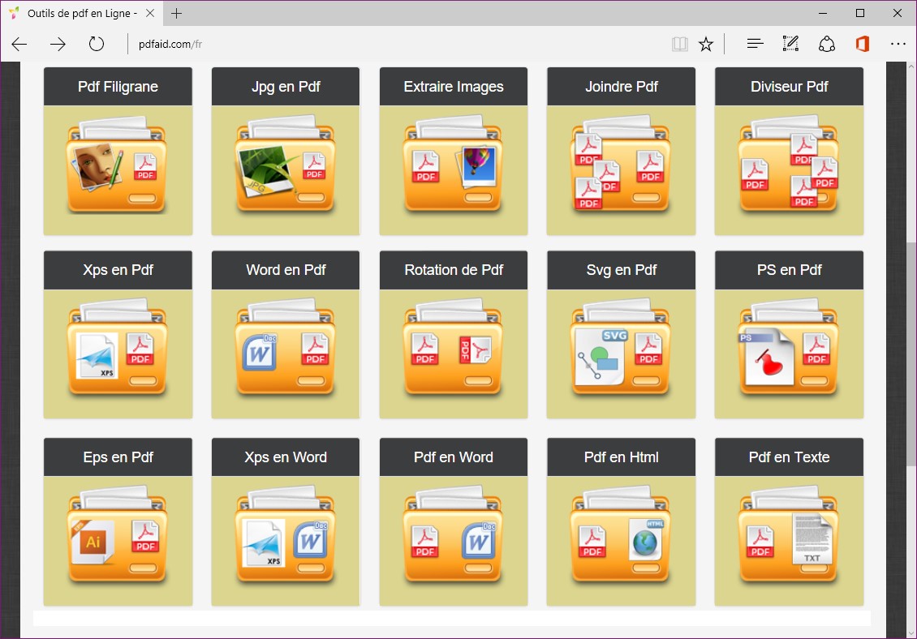Open the Hub favorites and history panel

point(755,44)
